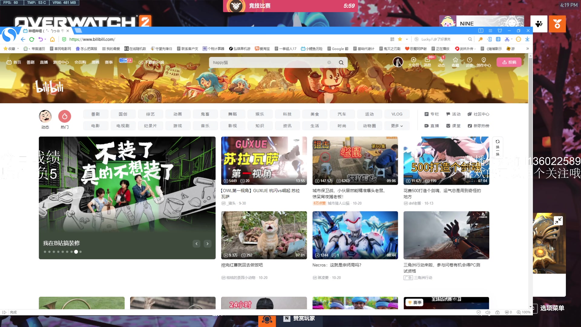Click the browser back arrow

click(23, 39)
